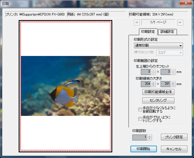Click the 1/1 ページ page indicator
The height and width of the screenshot is (158, 194).
[158, 22]
